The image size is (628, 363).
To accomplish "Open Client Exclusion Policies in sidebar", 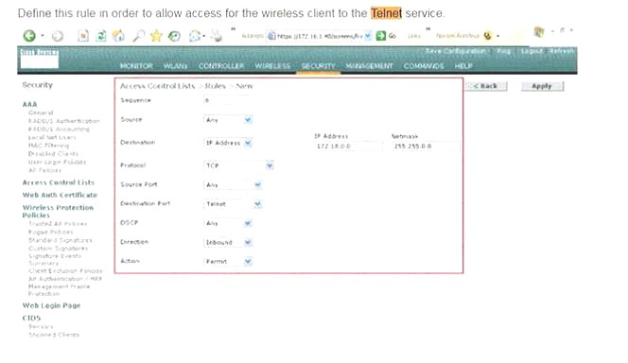I will click(65, 271).
